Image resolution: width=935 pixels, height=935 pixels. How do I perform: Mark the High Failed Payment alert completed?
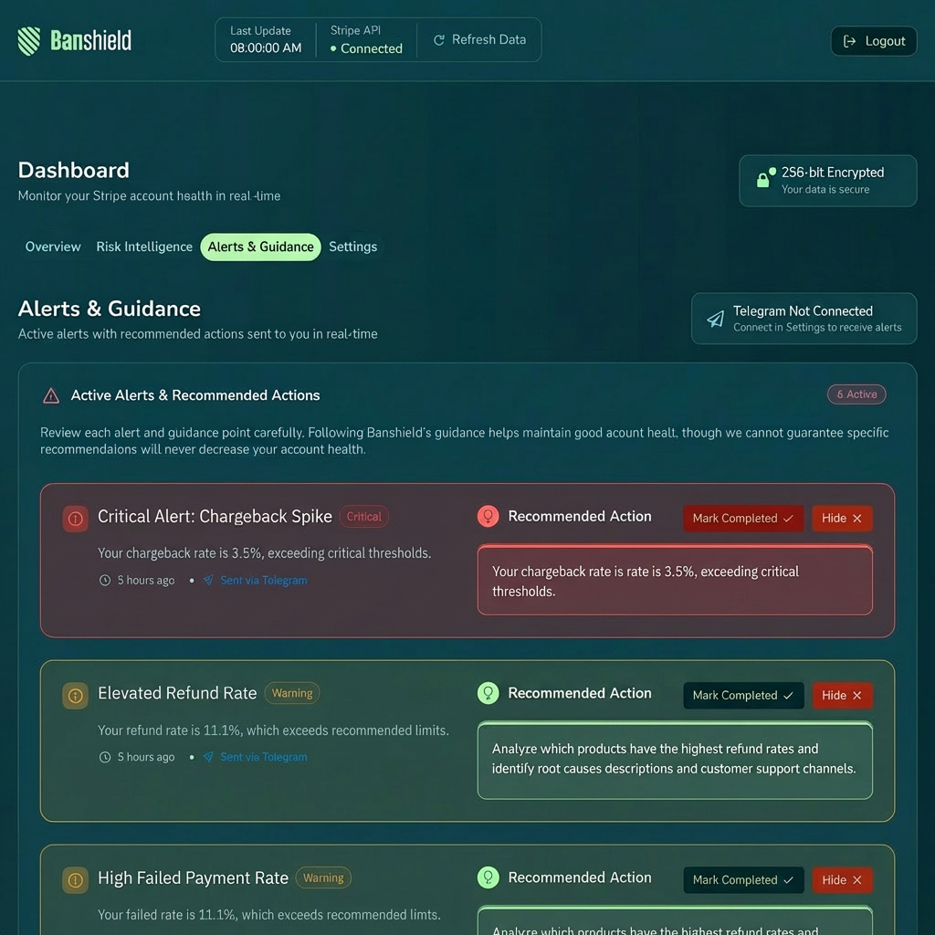click(743, 880)
